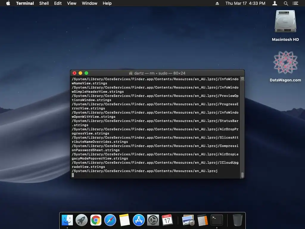Click the line 'tionsWindow.strings'
Image resolution: width=305 pixels, height=229 pixels.
click(x=91, y=100)
